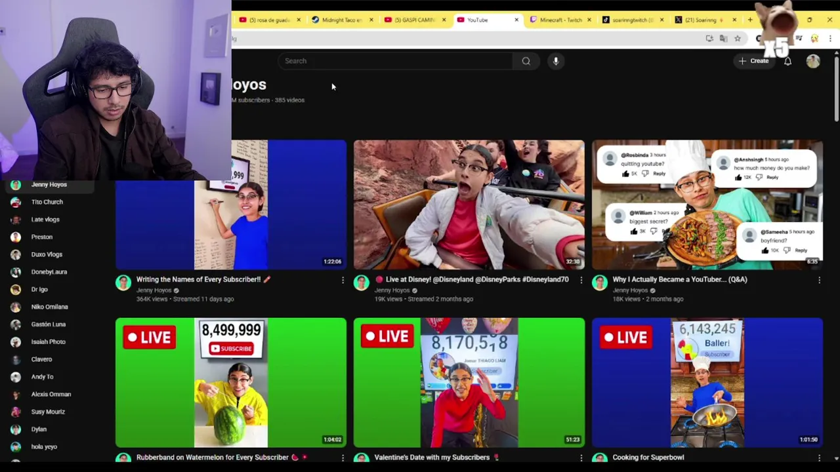Open the Cooking for Superbowl thumbnail
840x472 pixels.
point(707,383)
